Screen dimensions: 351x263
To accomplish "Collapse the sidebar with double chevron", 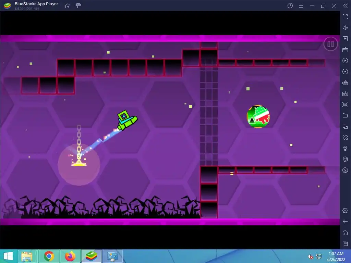I will pos(346,6).
